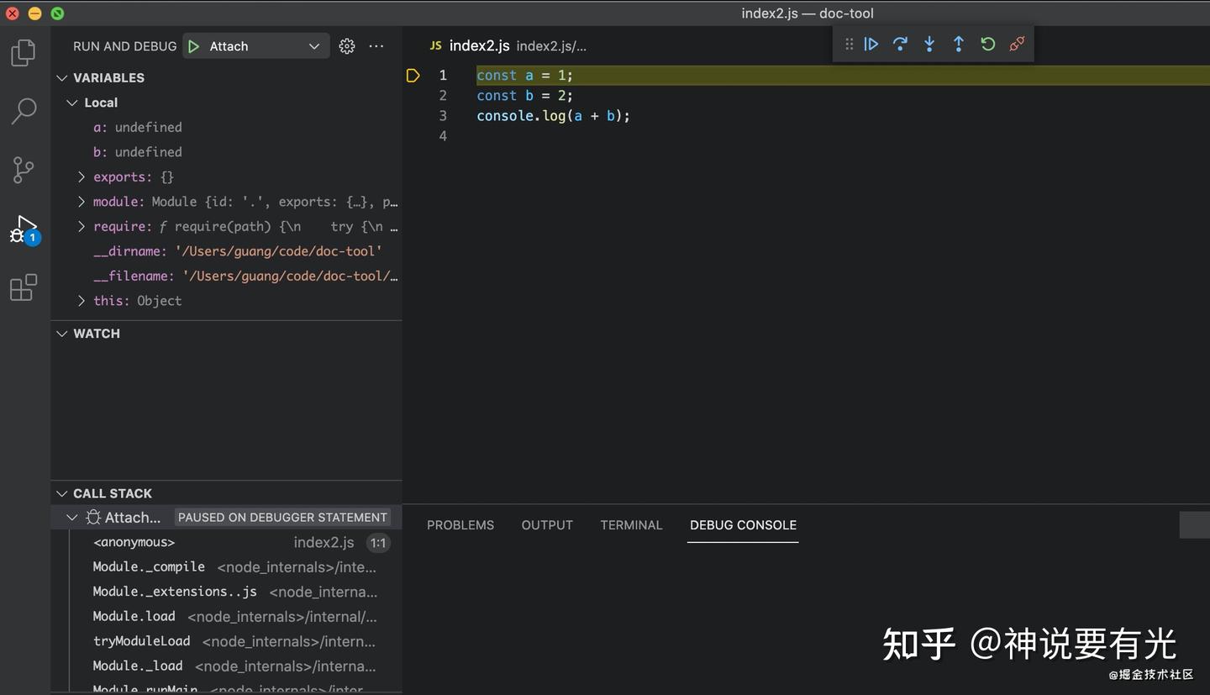The width and height of the screenshot is (1210, 695).
Task: Collapse the VARIABLES section
Action: (x=61, y=77)
